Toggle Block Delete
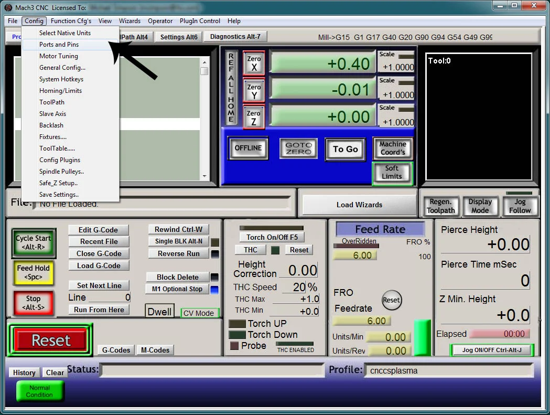This screenshot has width=550, height=415. pos(178,277)
